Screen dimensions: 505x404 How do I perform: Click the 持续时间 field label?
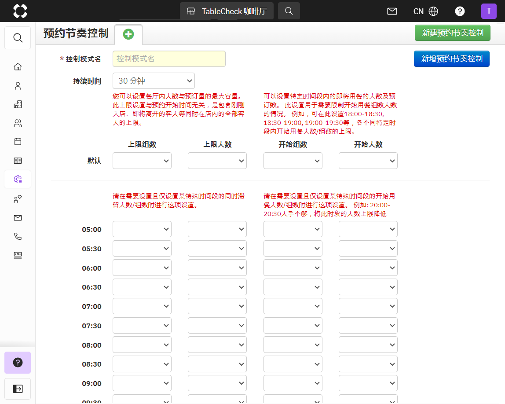[x=87, y=81]
